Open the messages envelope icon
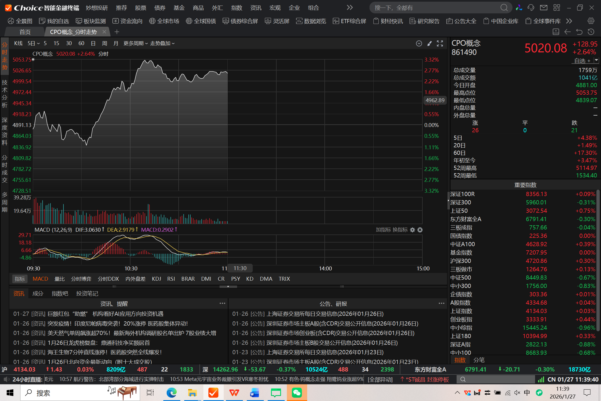This screenshot has height=401, width=601. tap(543, 8)
